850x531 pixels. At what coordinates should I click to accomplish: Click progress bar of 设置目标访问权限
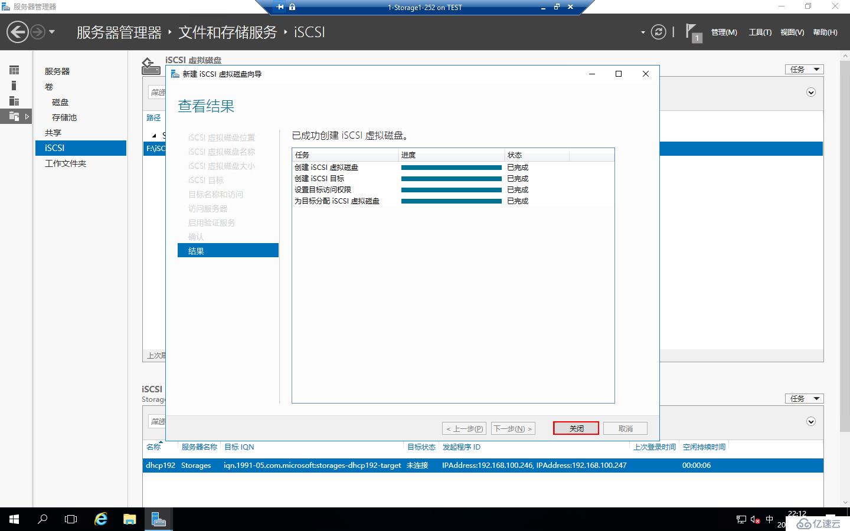coord(452,190)
